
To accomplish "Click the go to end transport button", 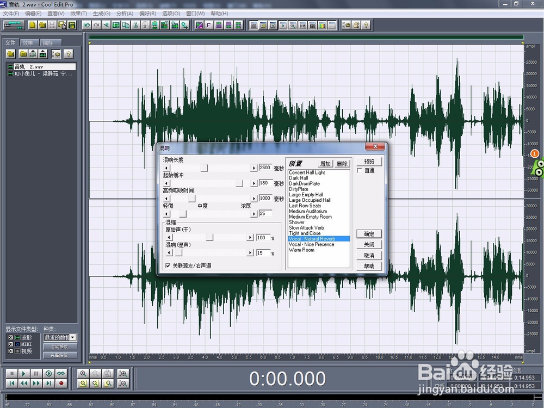I will click(x=48, y=384).
